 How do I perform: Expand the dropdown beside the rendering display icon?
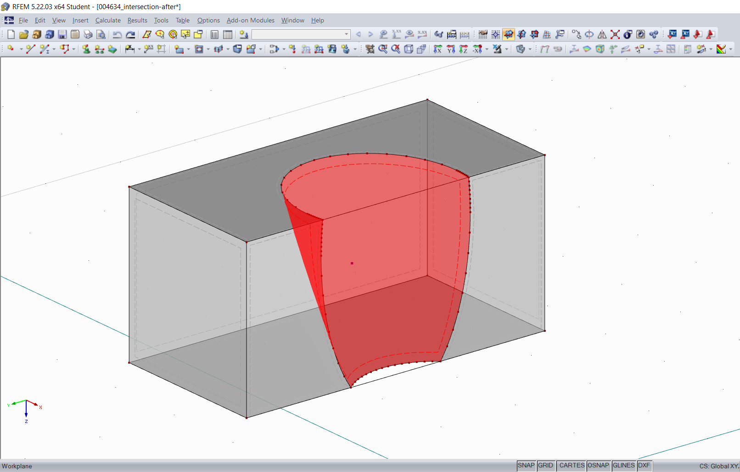coord(530,49)
